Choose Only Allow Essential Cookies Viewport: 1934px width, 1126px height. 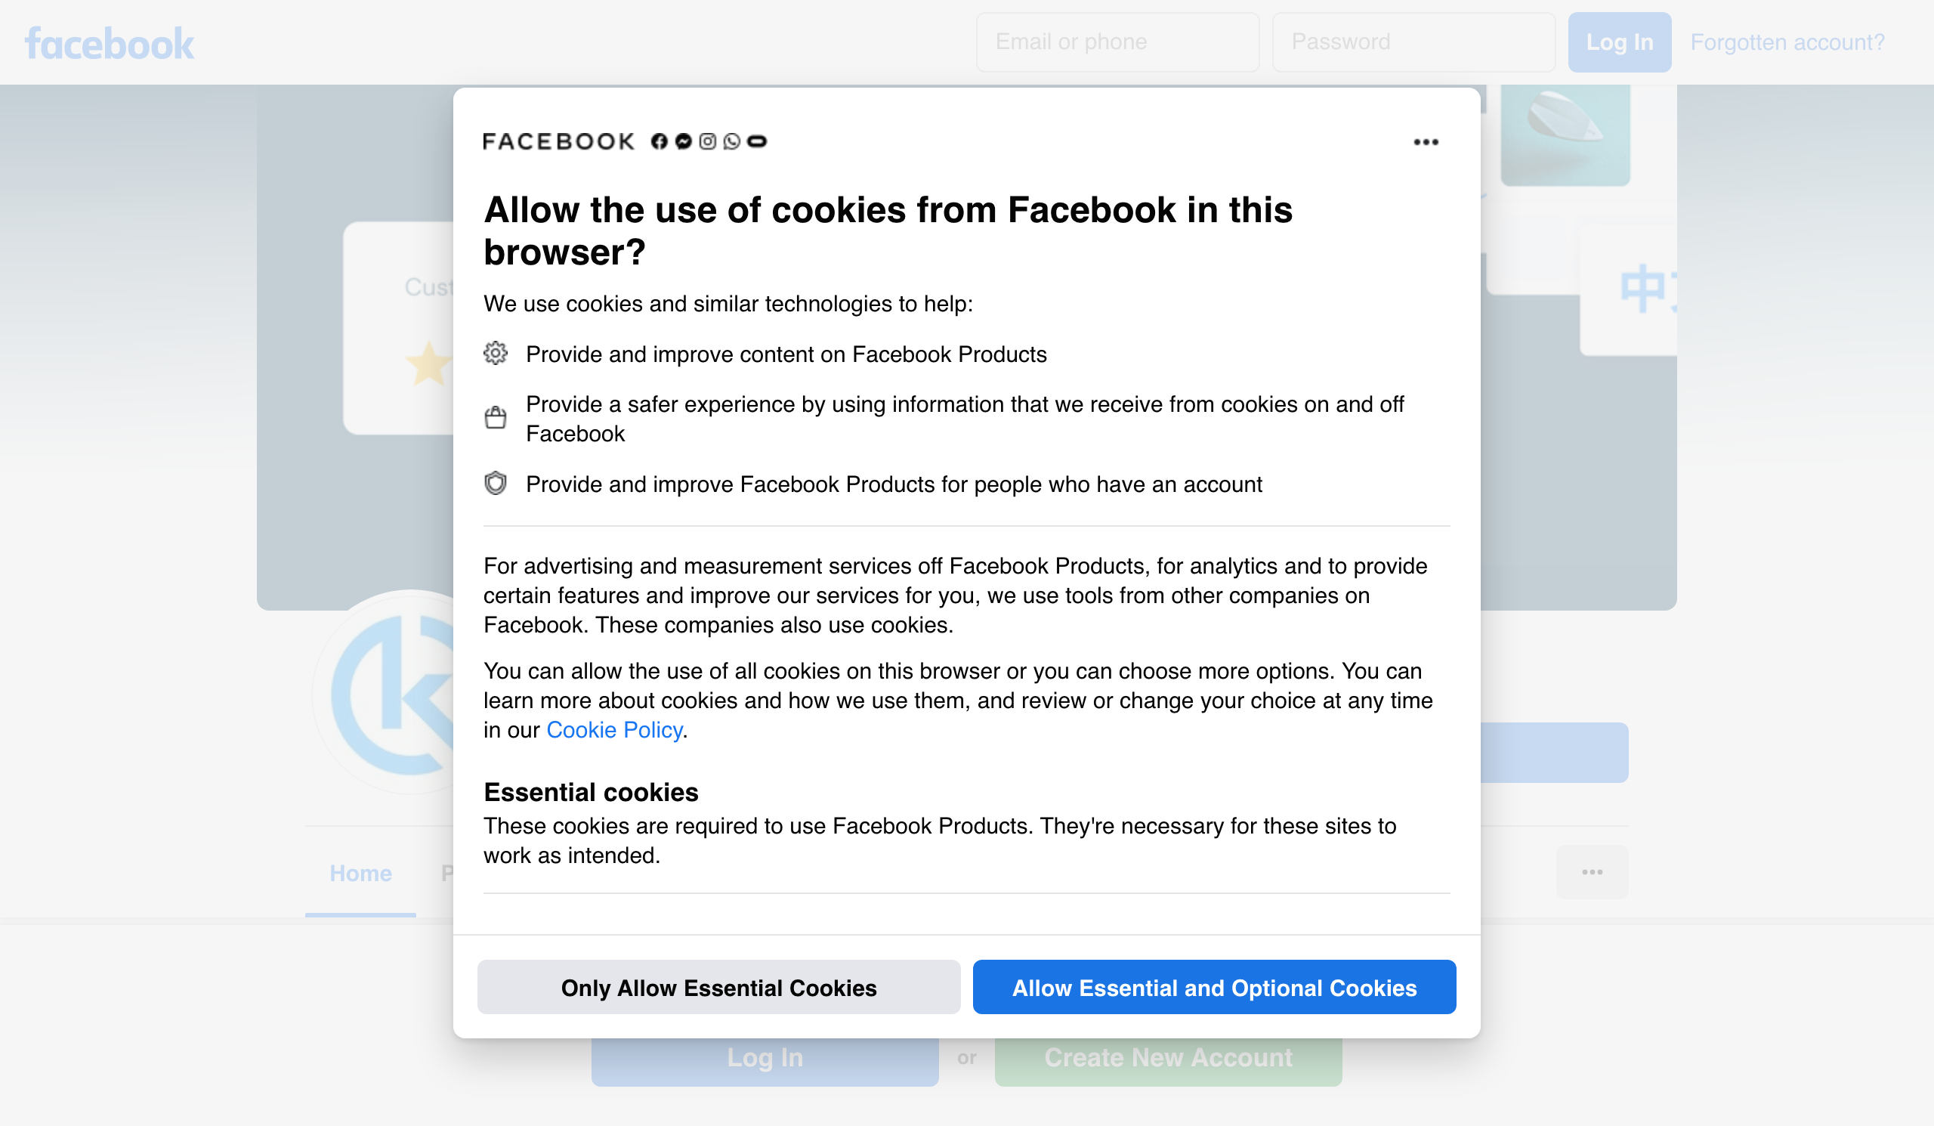pyautogui.click(x=718, y=986)
